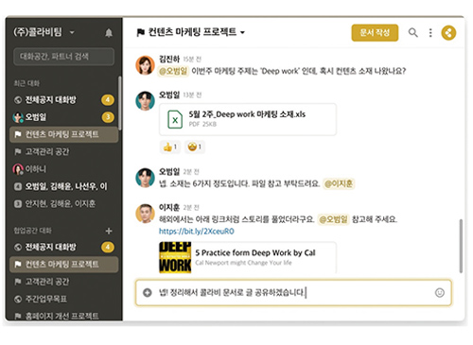This screenshot has width=473, height=345.
Task: Open 고객관리 공간 under 최근 대화
Action: coord(63,152)
